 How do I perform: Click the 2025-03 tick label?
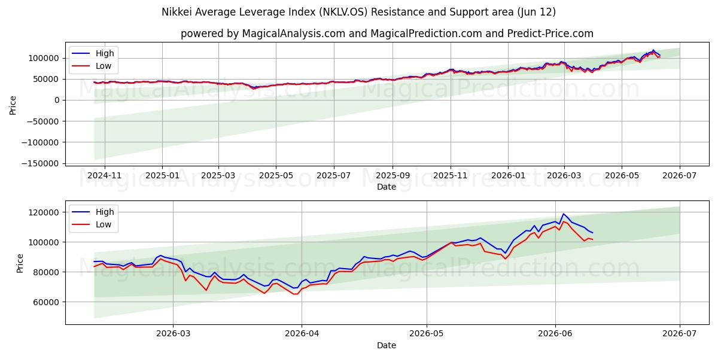(x=218, y=175)
